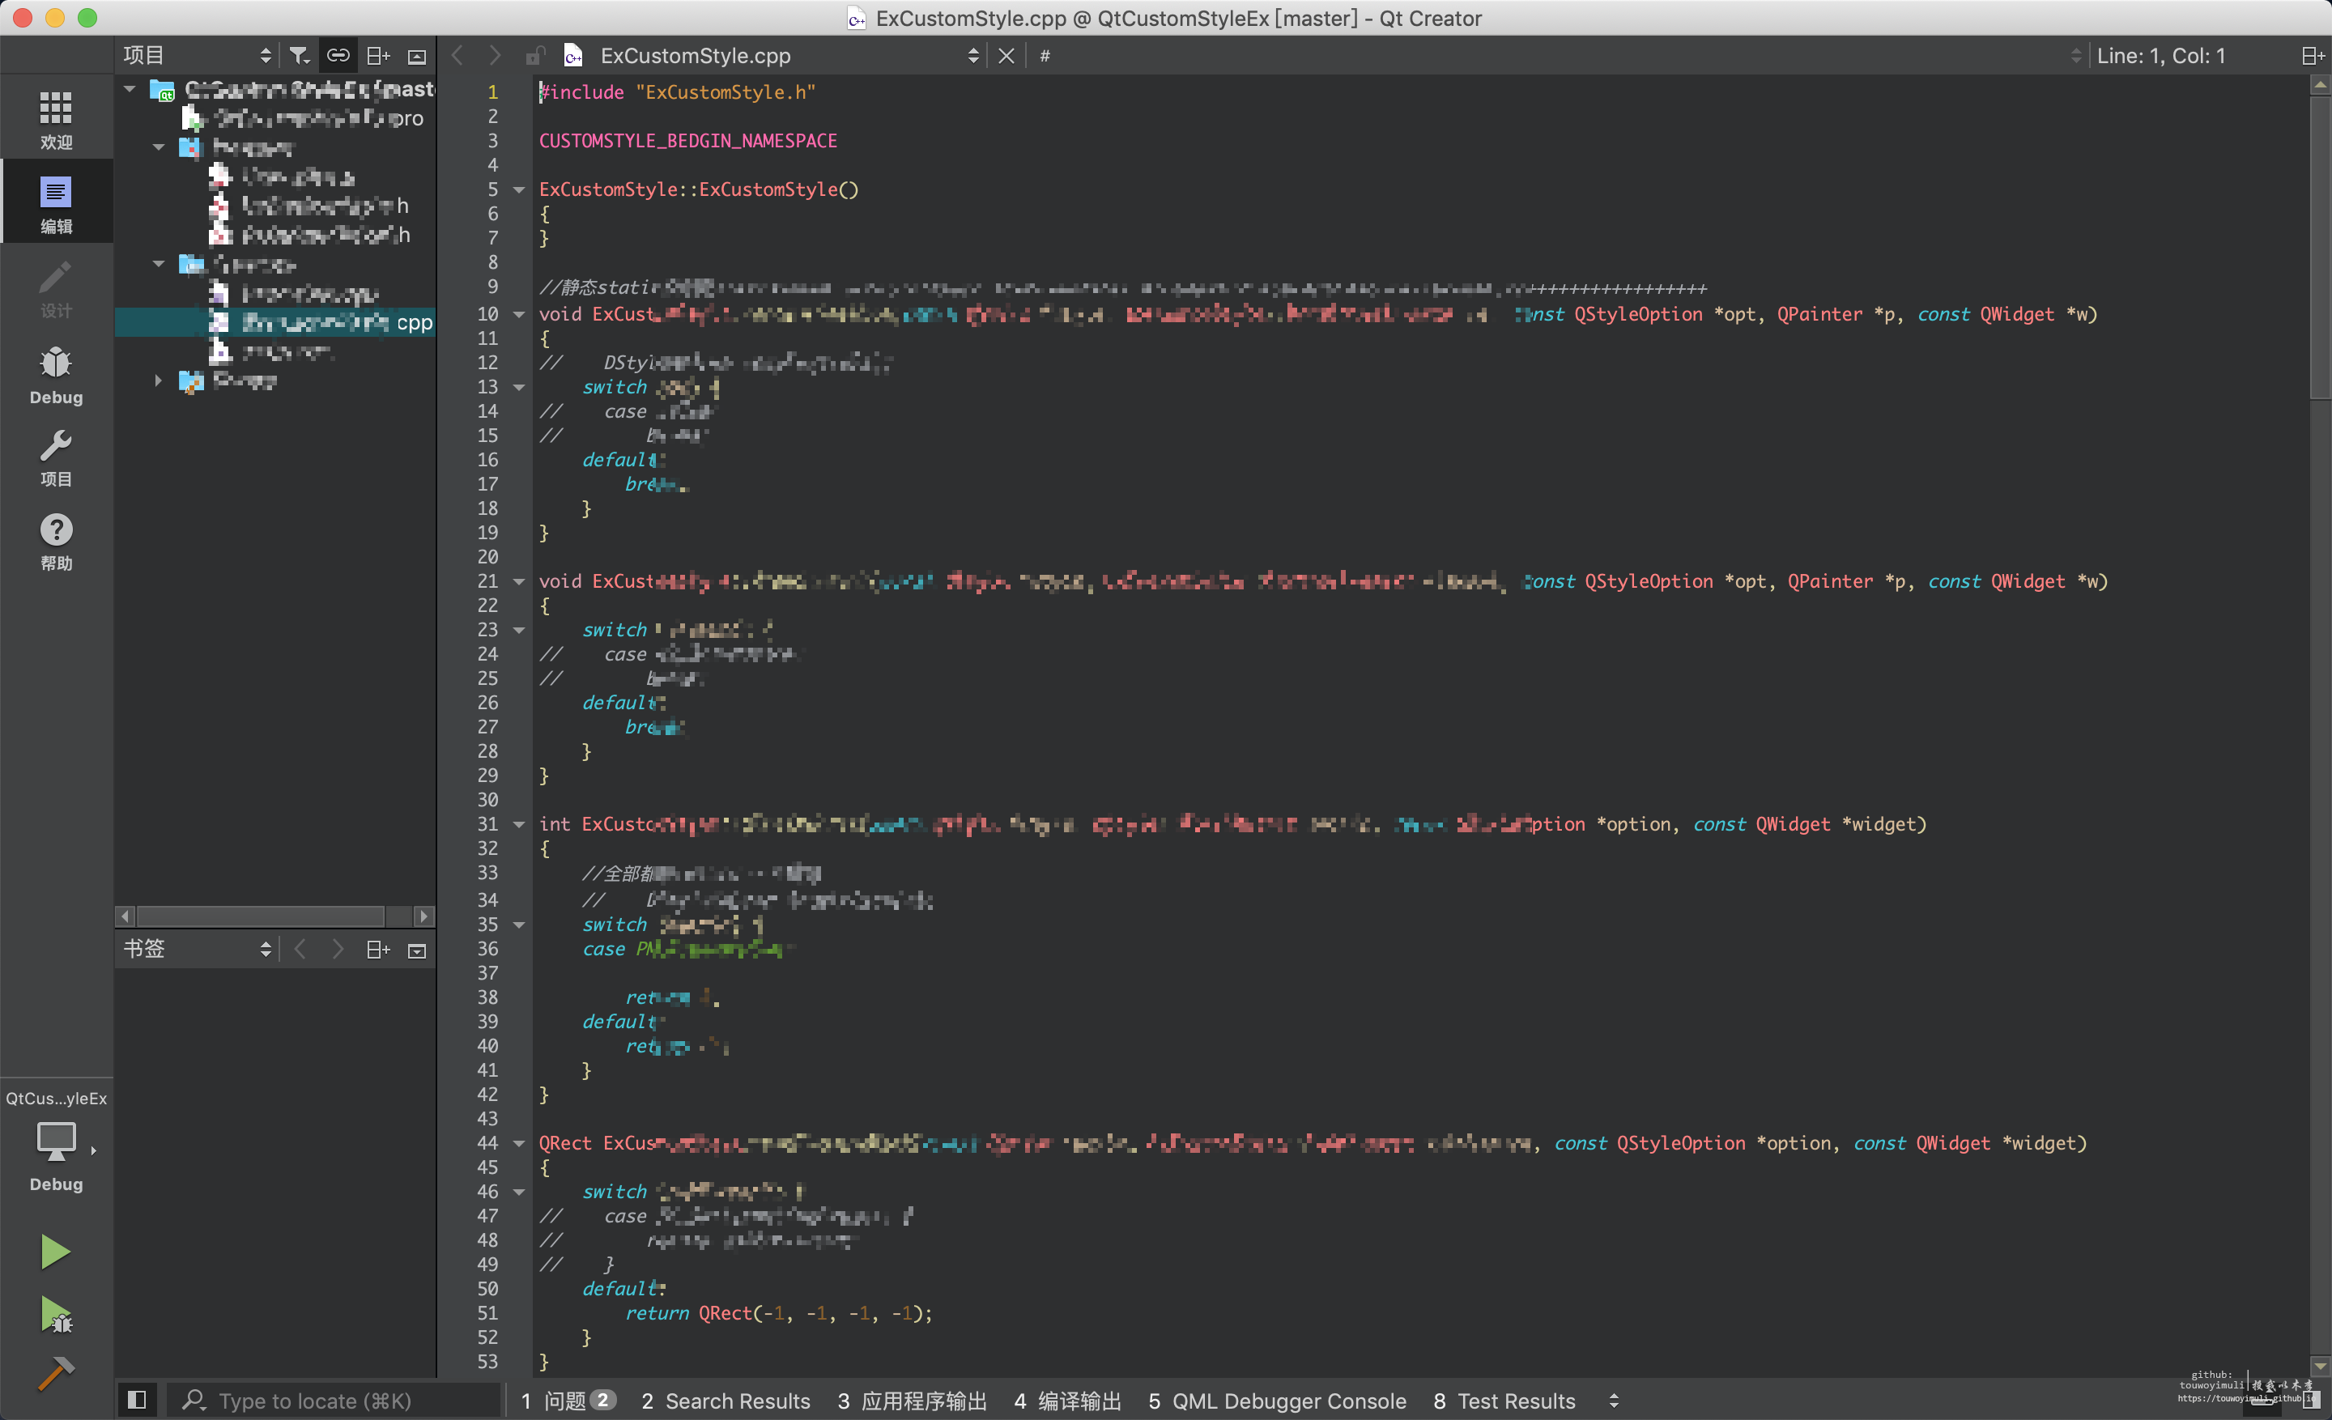Close the current document with X

(x=1006, y=56)
